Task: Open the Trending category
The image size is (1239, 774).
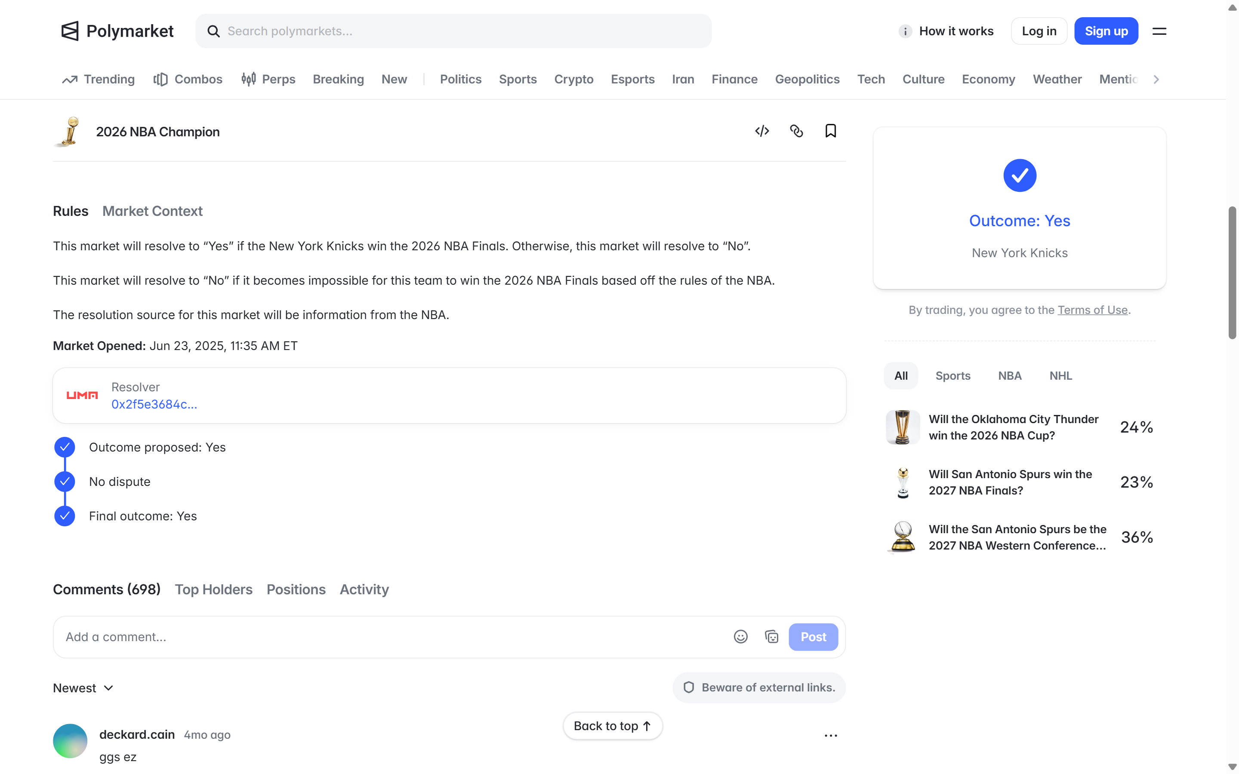Action: [x=98, y=80]
